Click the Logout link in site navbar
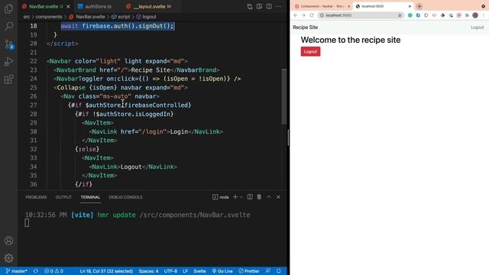 tap(477, 27)
